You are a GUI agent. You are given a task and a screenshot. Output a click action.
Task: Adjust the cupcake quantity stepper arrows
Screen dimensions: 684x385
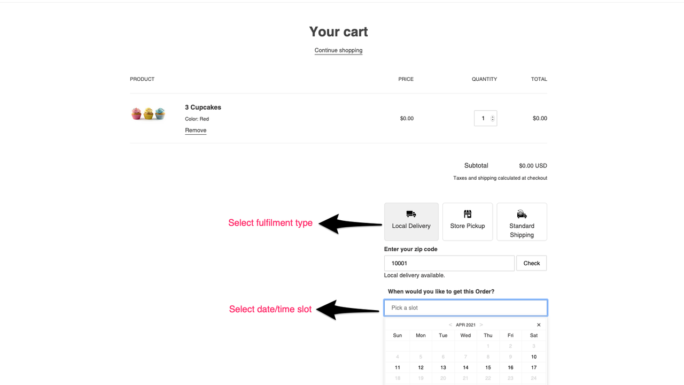[493, 118]
